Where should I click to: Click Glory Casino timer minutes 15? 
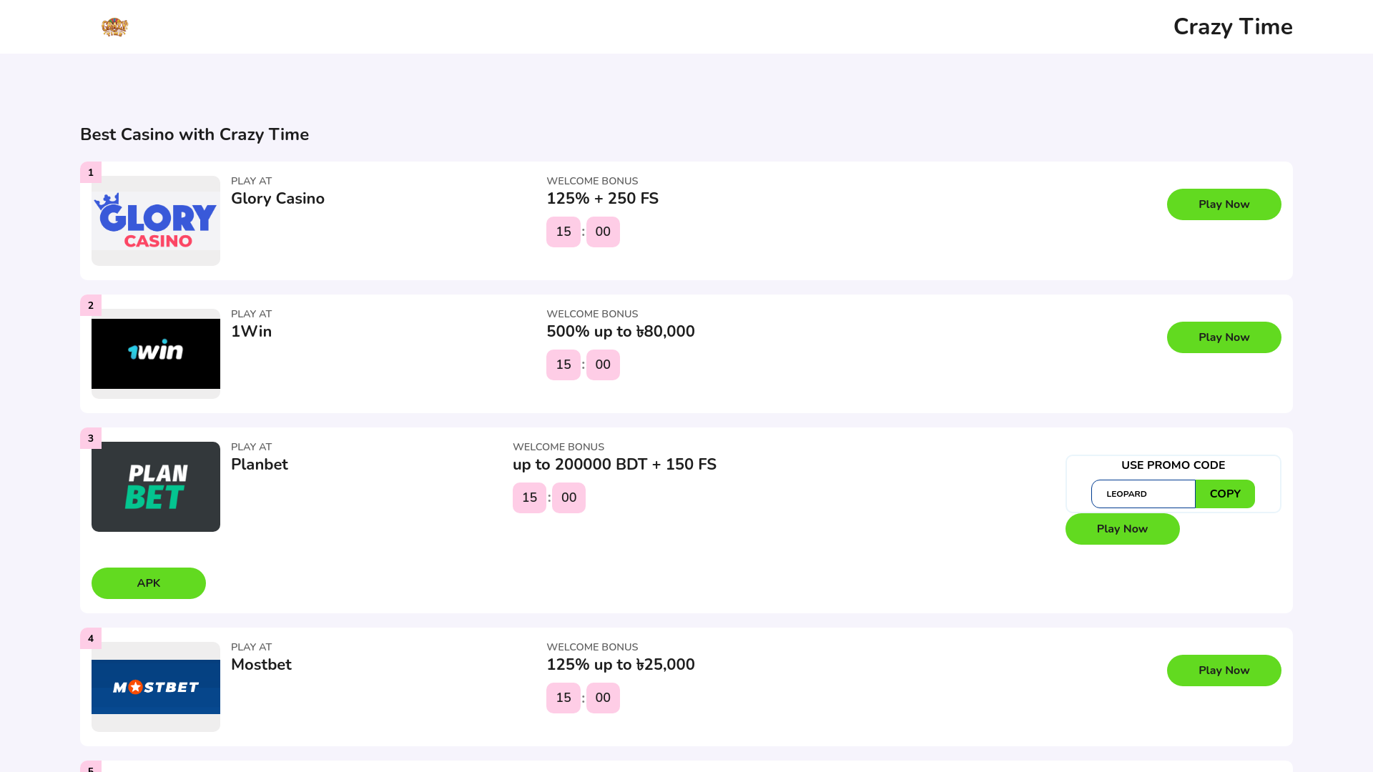pos(564,232)
